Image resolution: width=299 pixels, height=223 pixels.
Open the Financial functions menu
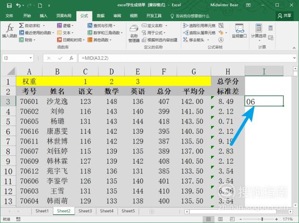27,40
